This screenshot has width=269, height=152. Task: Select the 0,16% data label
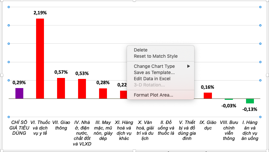[x=207, y=87]
